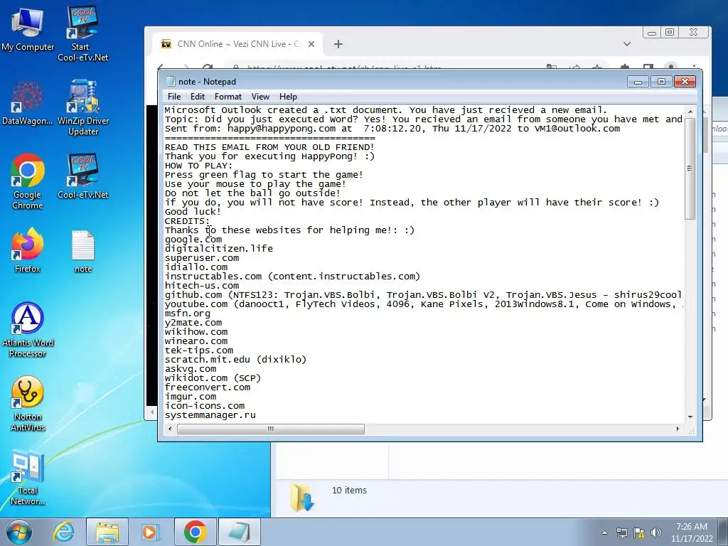Select the note text file on desktop
Viewport: 728px width, 546px height.
(83, 251)
